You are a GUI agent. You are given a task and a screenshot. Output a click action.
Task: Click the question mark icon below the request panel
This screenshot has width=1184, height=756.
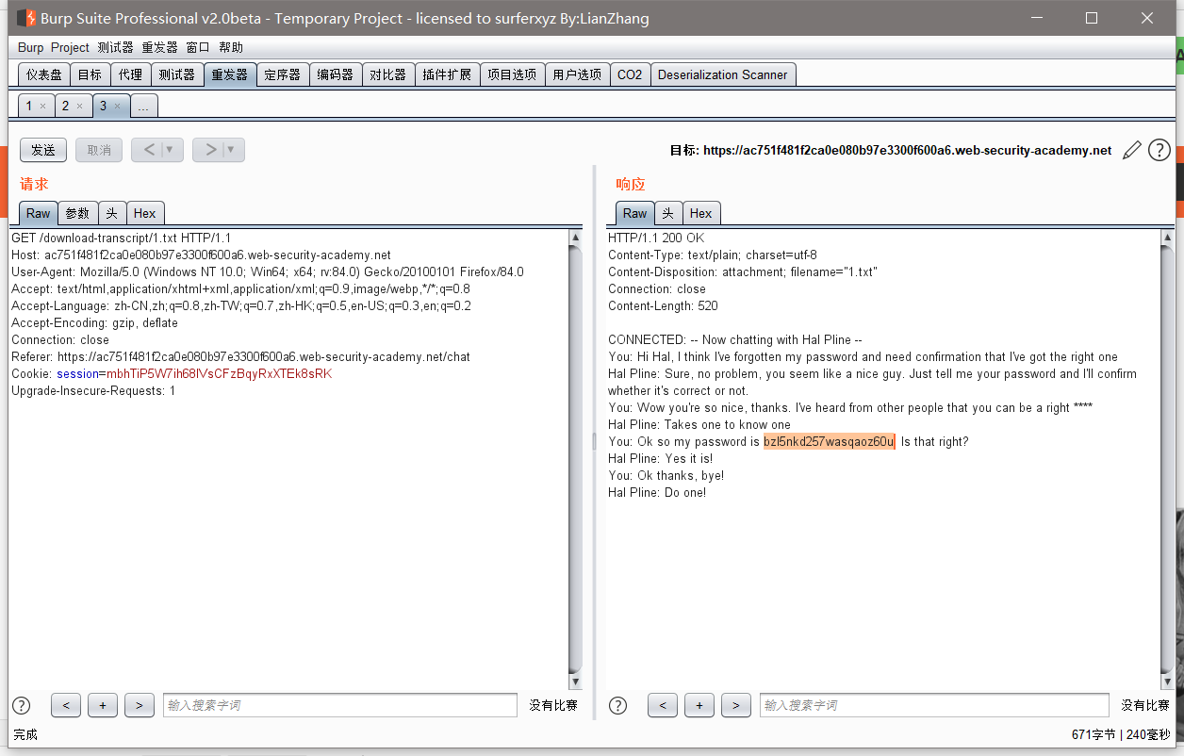pos(21,704)
